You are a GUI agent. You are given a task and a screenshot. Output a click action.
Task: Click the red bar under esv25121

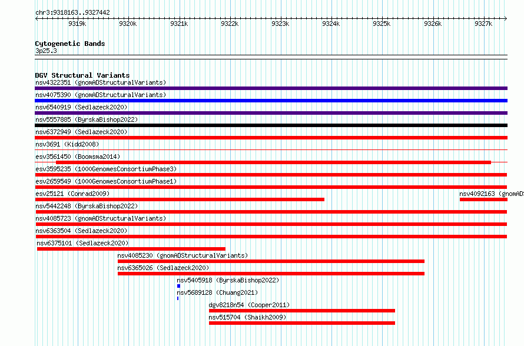click(180, 199)
